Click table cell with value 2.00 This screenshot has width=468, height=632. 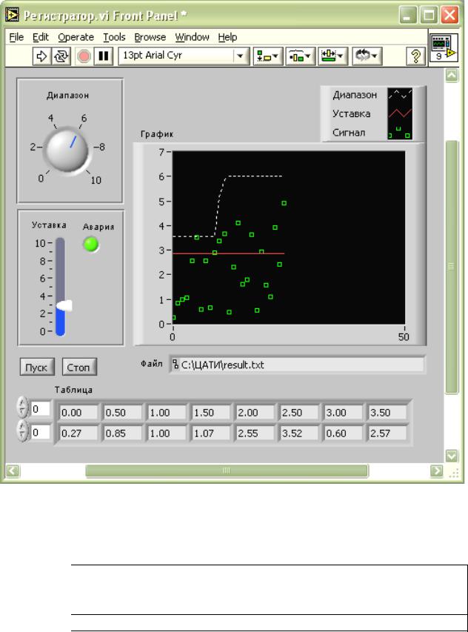click(255, 413)
